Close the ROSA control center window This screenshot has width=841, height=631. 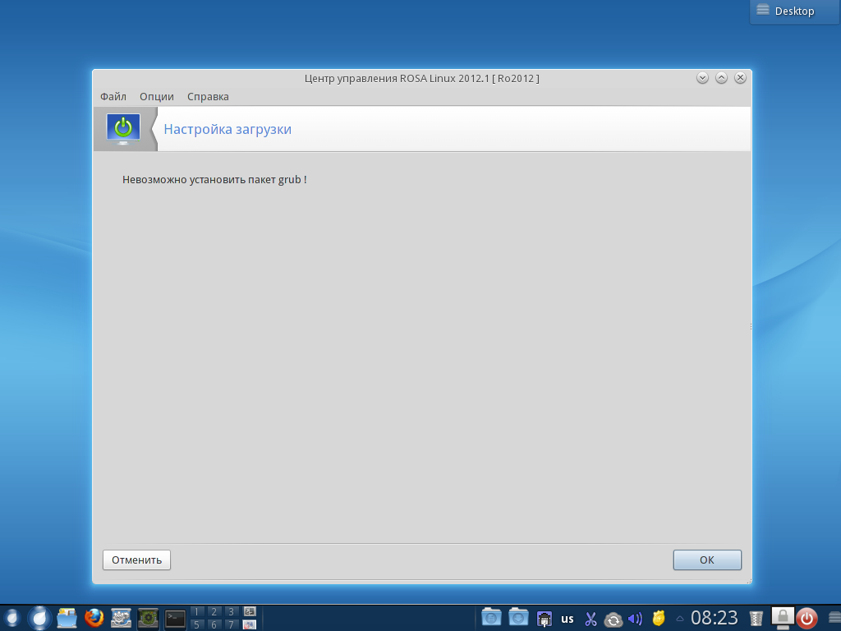(740, 78)
